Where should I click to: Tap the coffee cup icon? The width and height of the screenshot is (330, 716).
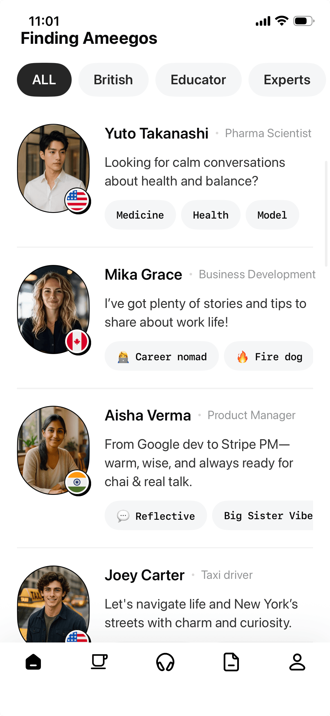coord(99,662)
